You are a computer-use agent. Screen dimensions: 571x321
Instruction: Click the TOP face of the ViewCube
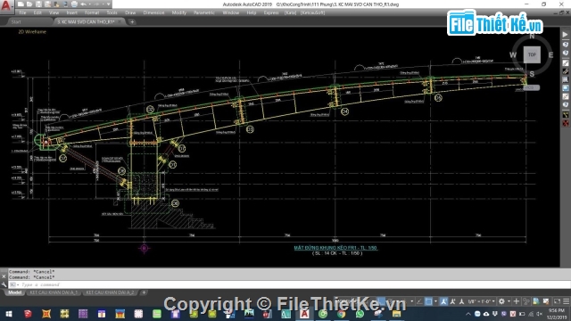click(532, 54)
